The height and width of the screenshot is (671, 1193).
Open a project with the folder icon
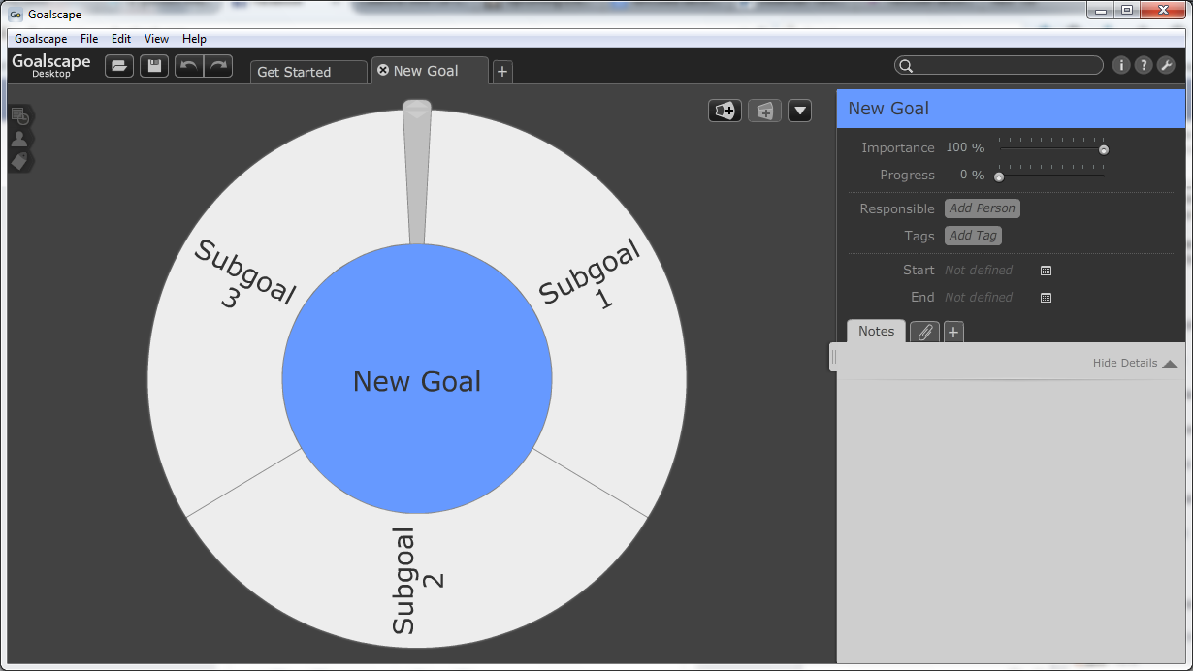click(x=119, y=66)
